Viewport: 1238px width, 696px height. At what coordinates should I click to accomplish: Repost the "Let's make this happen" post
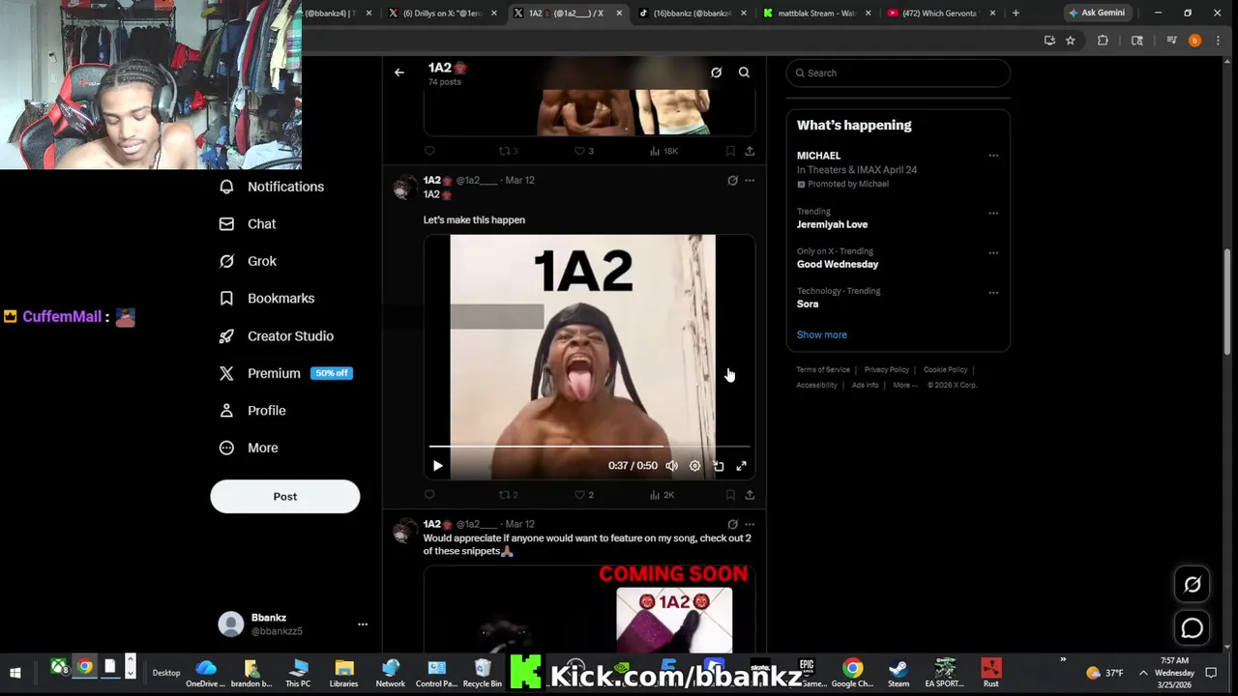click(508, 495)
